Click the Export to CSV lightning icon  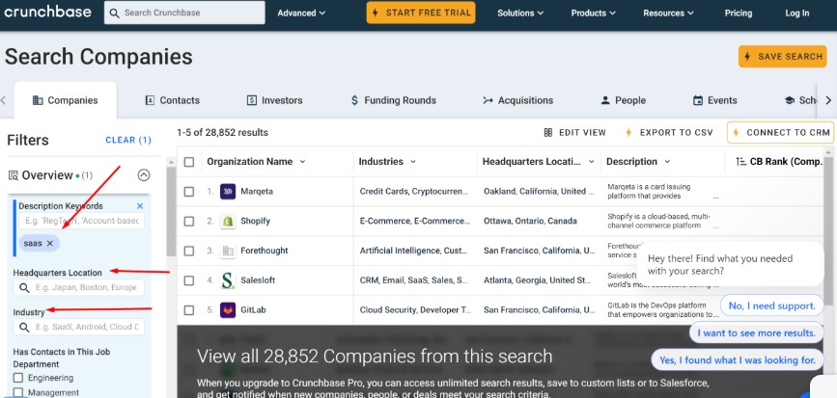[x=628, y=133]
